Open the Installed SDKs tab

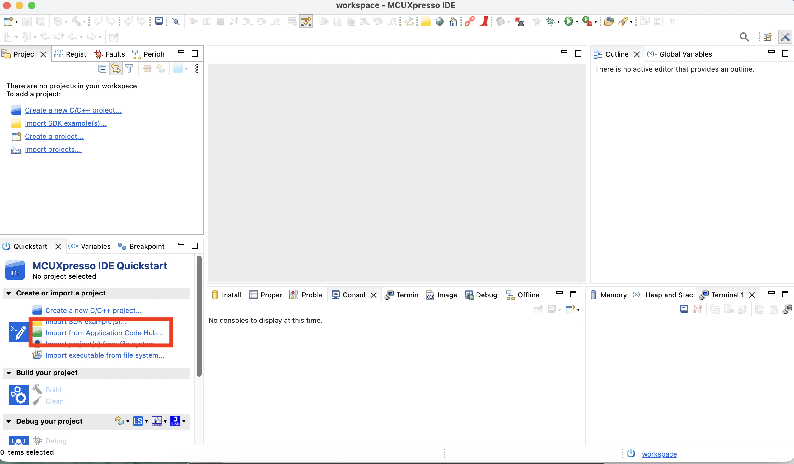tap(226, 295)
